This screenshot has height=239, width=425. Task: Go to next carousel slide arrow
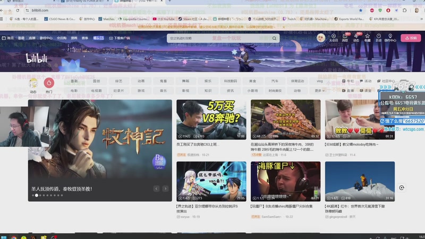coord(165,189)
